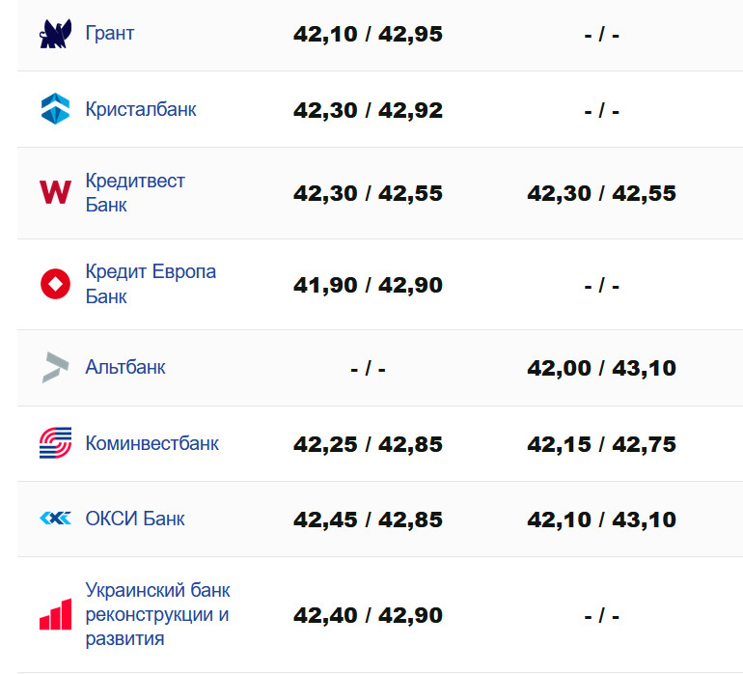Viewport: 743px width, 674px height.
Task: Click the Кредитвест Банк red W logo
Action: pos(55,192)
